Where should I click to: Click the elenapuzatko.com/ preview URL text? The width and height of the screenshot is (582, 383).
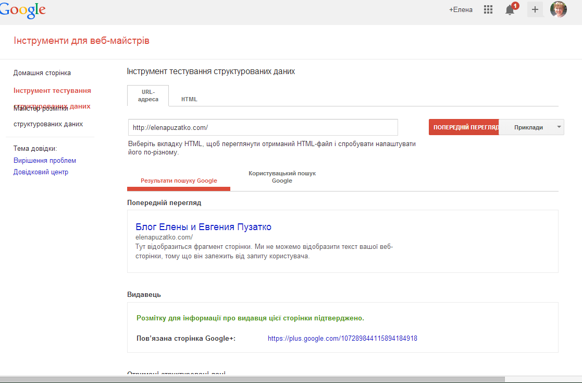(x=164, y=237)
